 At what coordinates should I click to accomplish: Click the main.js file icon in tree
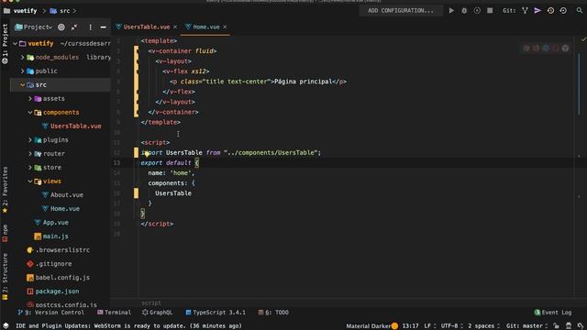pos(38,236)
